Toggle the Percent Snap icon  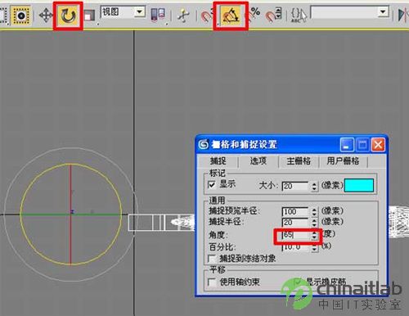[x=254, y=14]
